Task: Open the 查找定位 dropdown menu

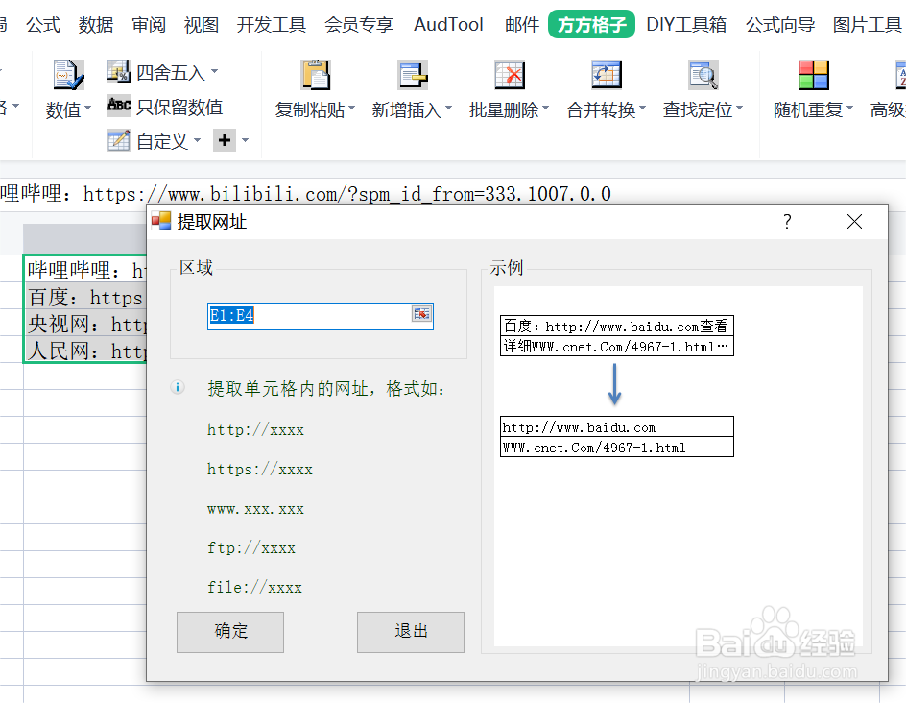Action: pyautogui.click(x=740, y=109)
